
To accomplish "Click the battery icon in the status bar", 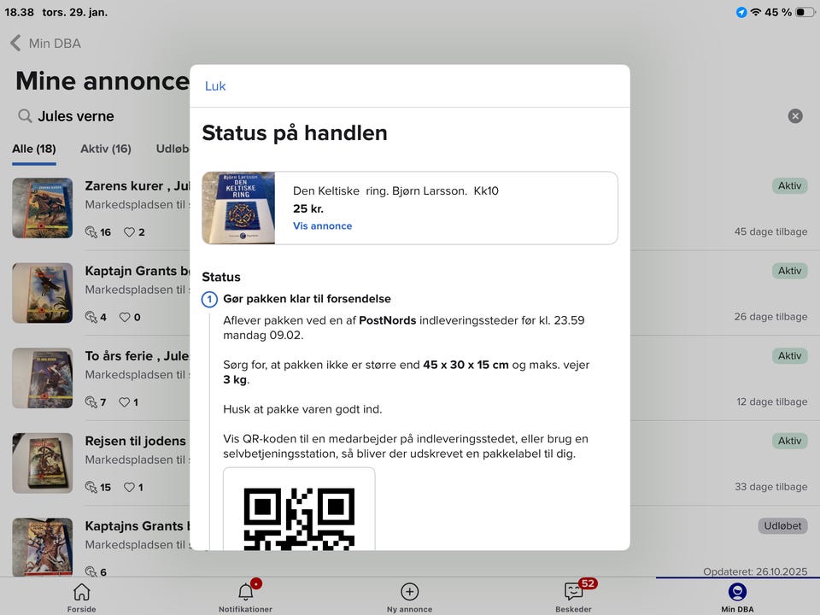I will pos(805,12).
